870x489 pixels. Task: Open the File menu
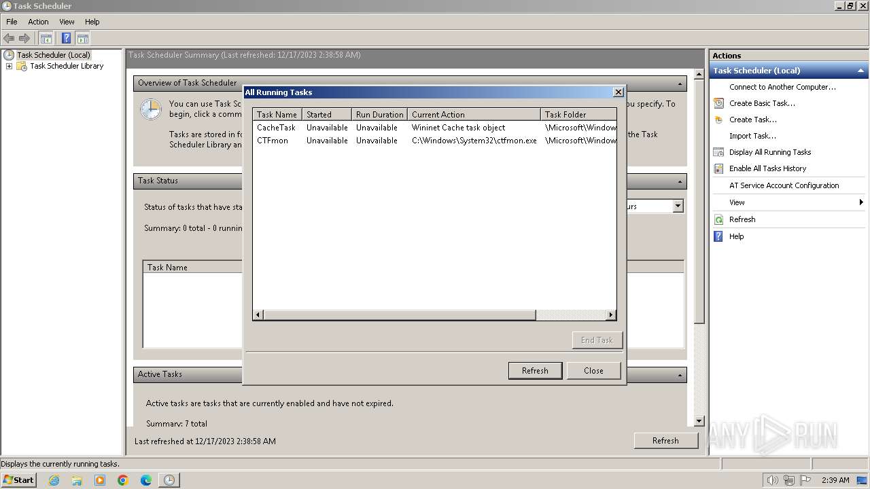[12, 22]
